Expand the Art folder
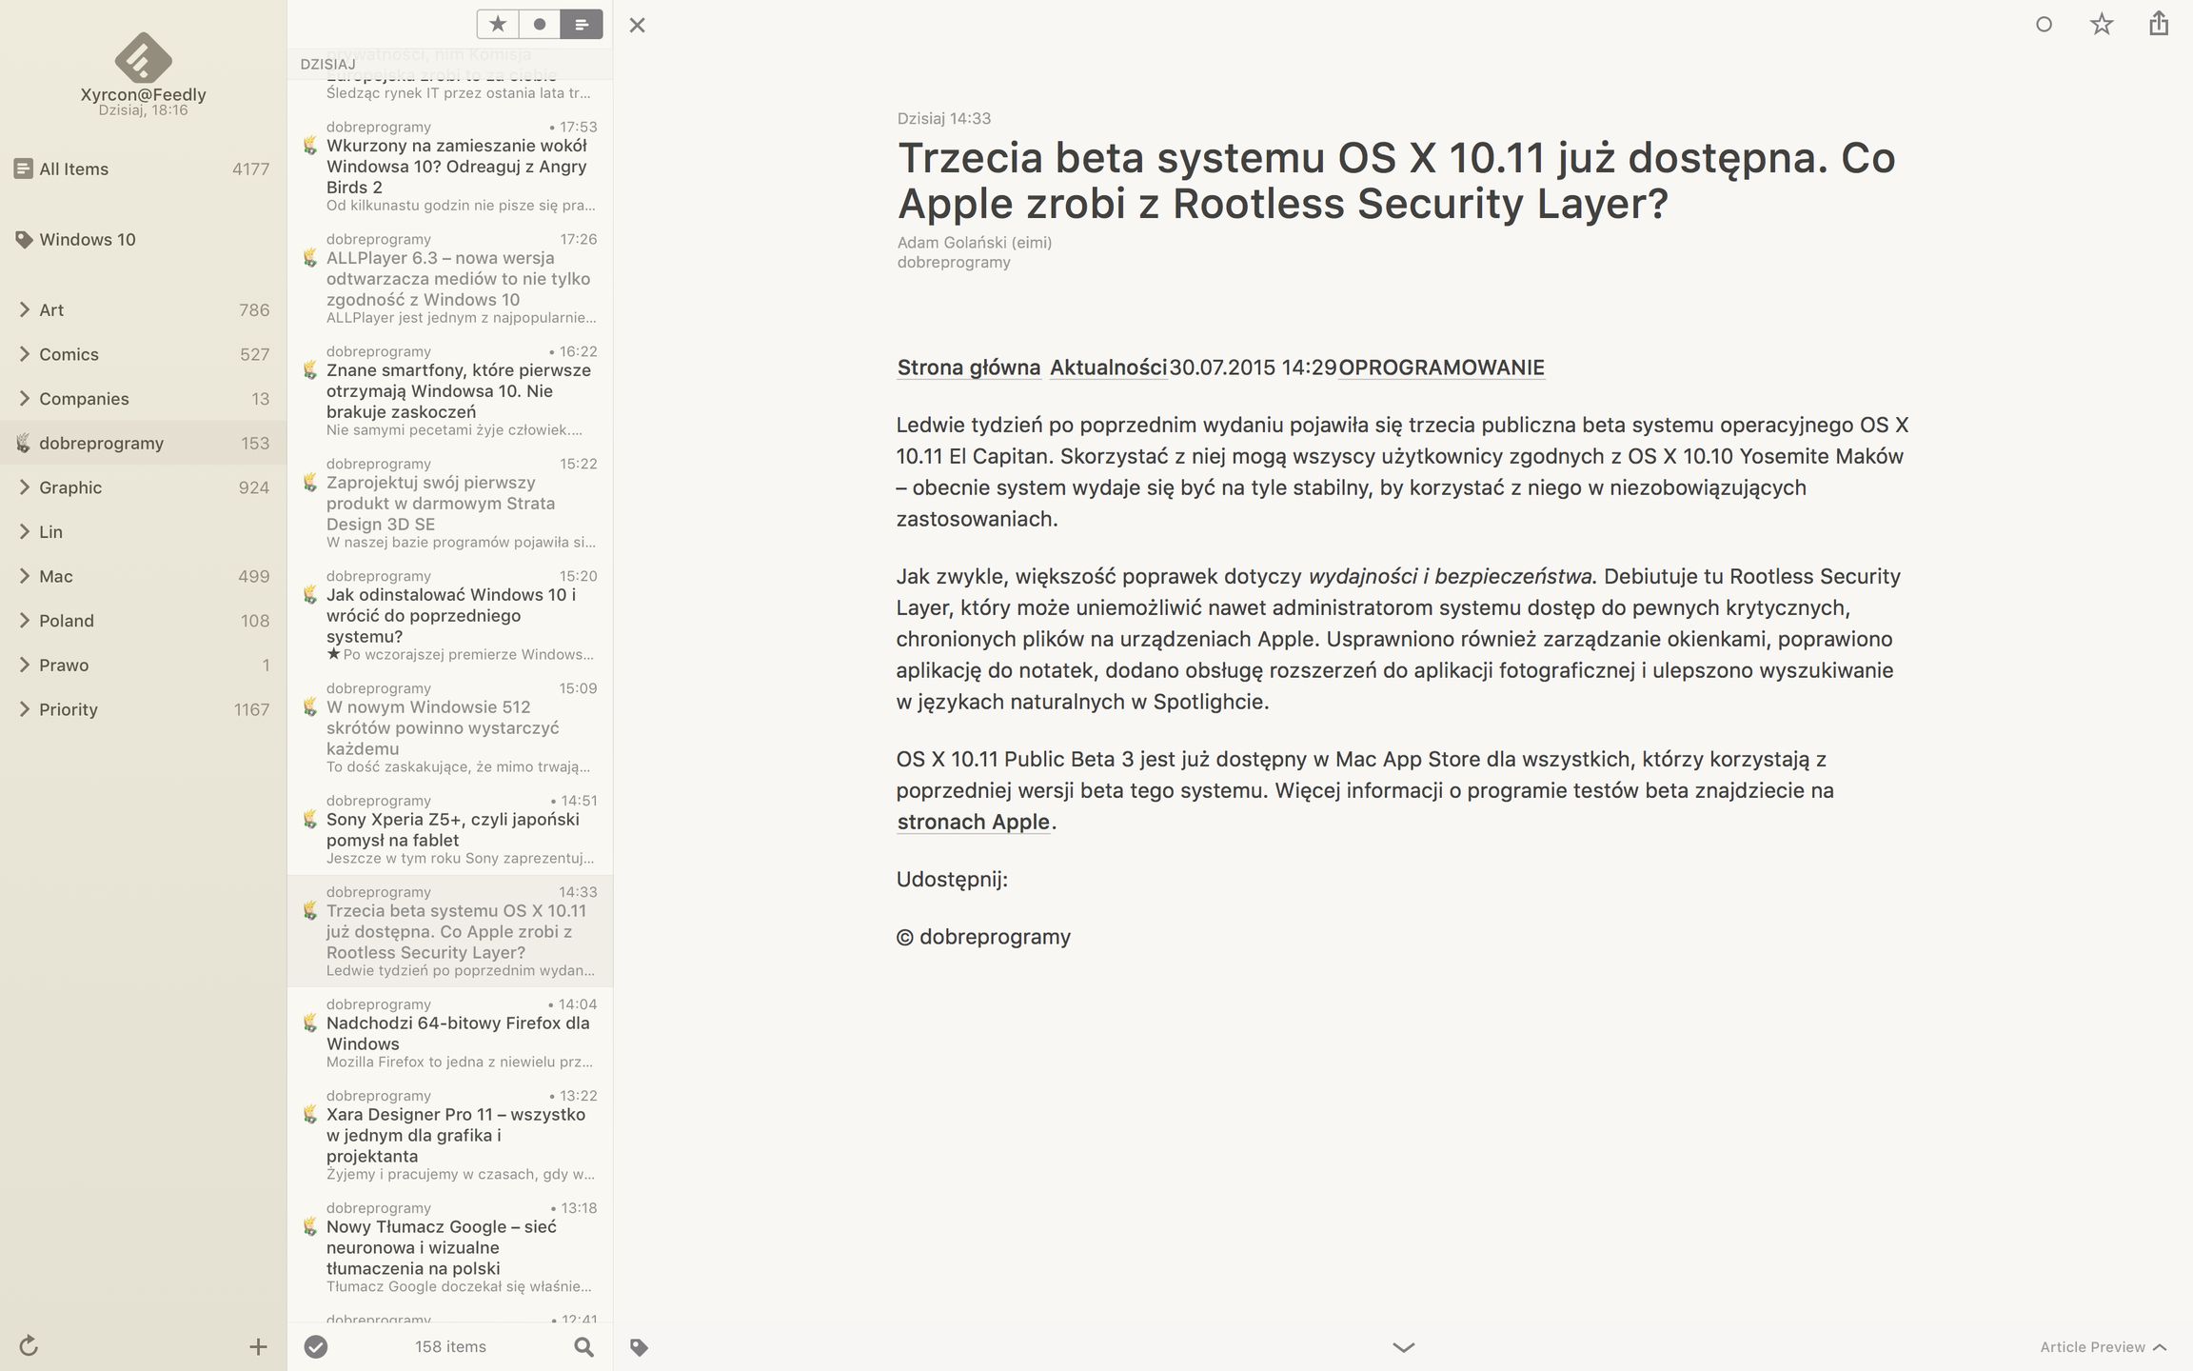 point(25,309)
